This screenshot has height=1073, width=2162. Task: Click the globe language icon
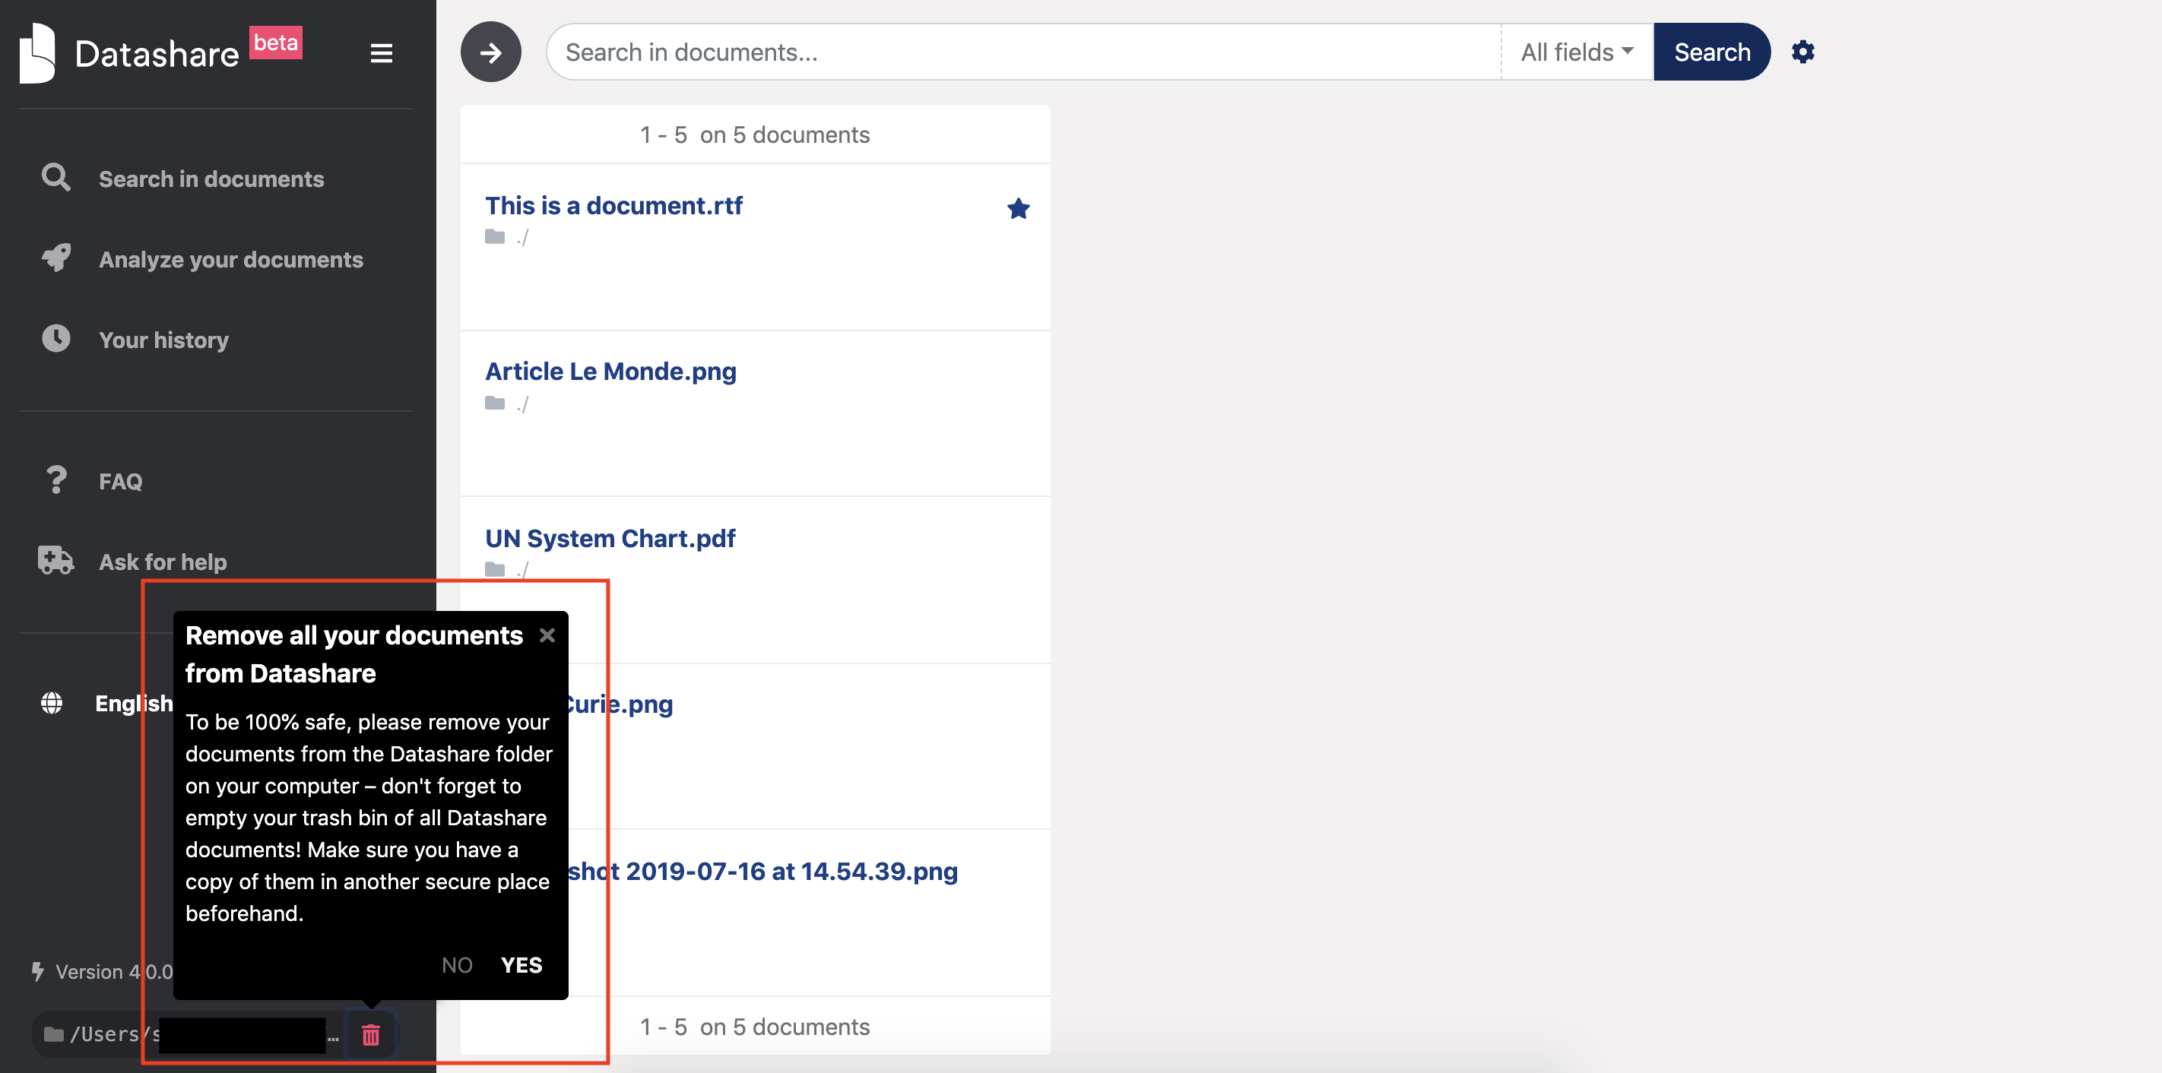pos(52,703)
